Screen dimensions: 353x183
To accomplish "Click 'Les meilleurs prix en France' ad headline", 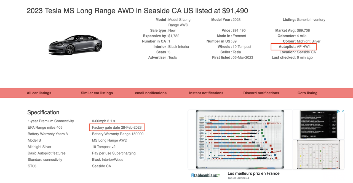I will (x=253, y=173).
